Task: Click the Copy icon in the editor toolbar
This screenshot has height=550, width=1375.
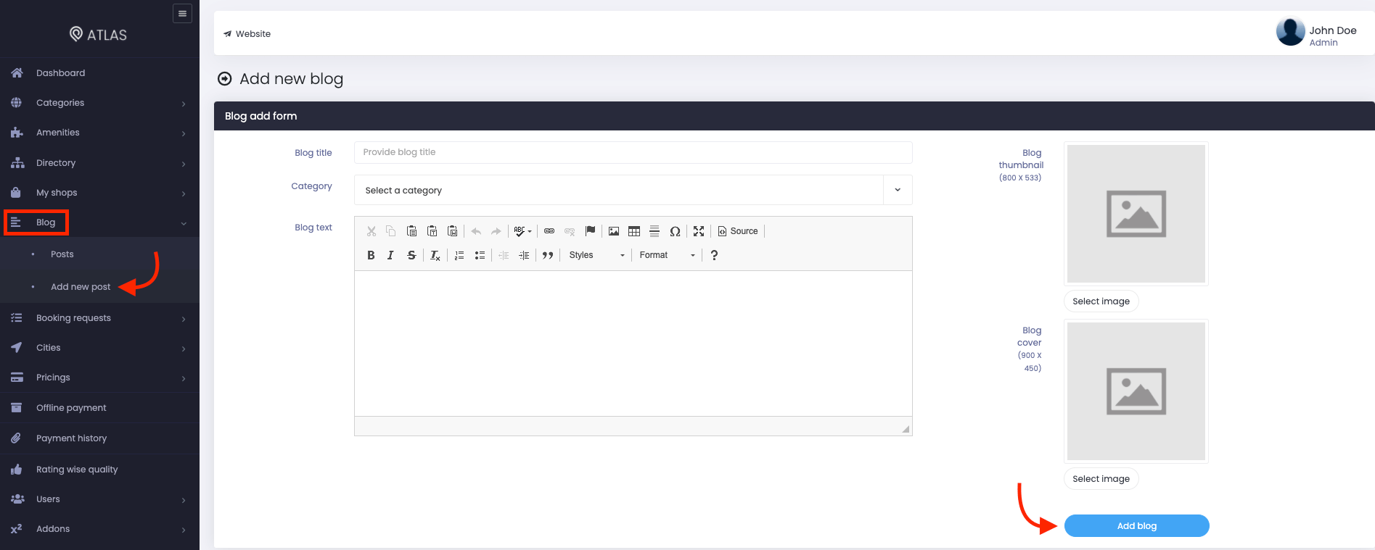Action: point(391,231)
